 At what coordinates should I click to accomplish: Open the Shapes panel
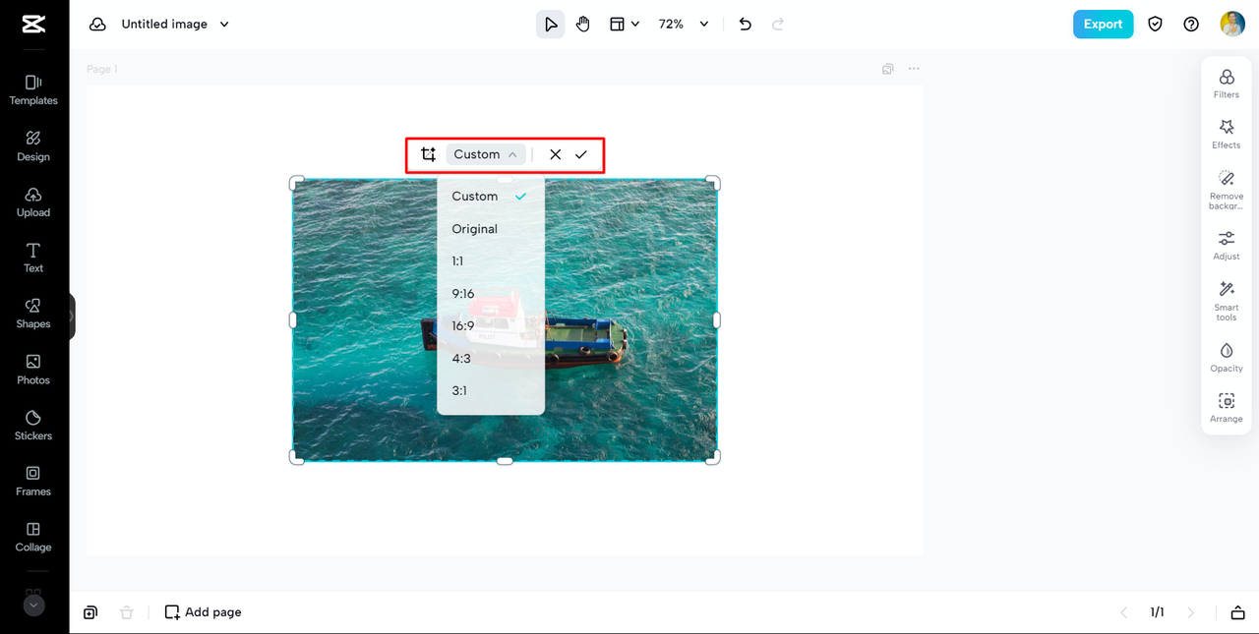coord(33,314)
